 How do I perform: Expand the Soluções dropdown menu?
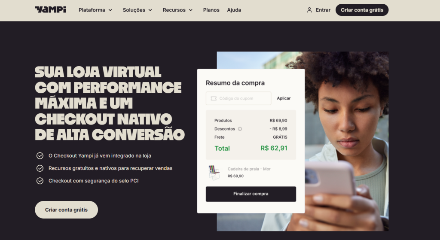tap(137, 10)
